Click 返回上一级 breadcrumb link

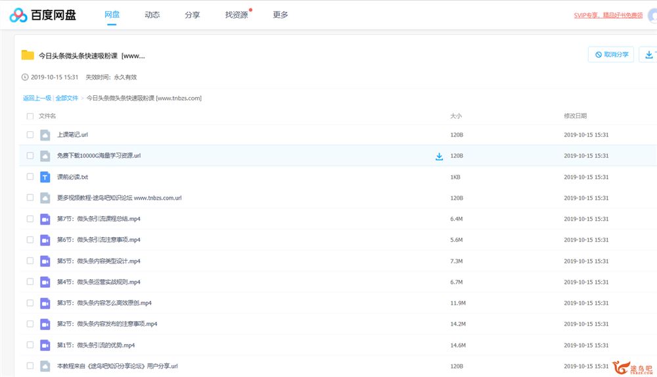pyautogui.click(x=37, y=98)
